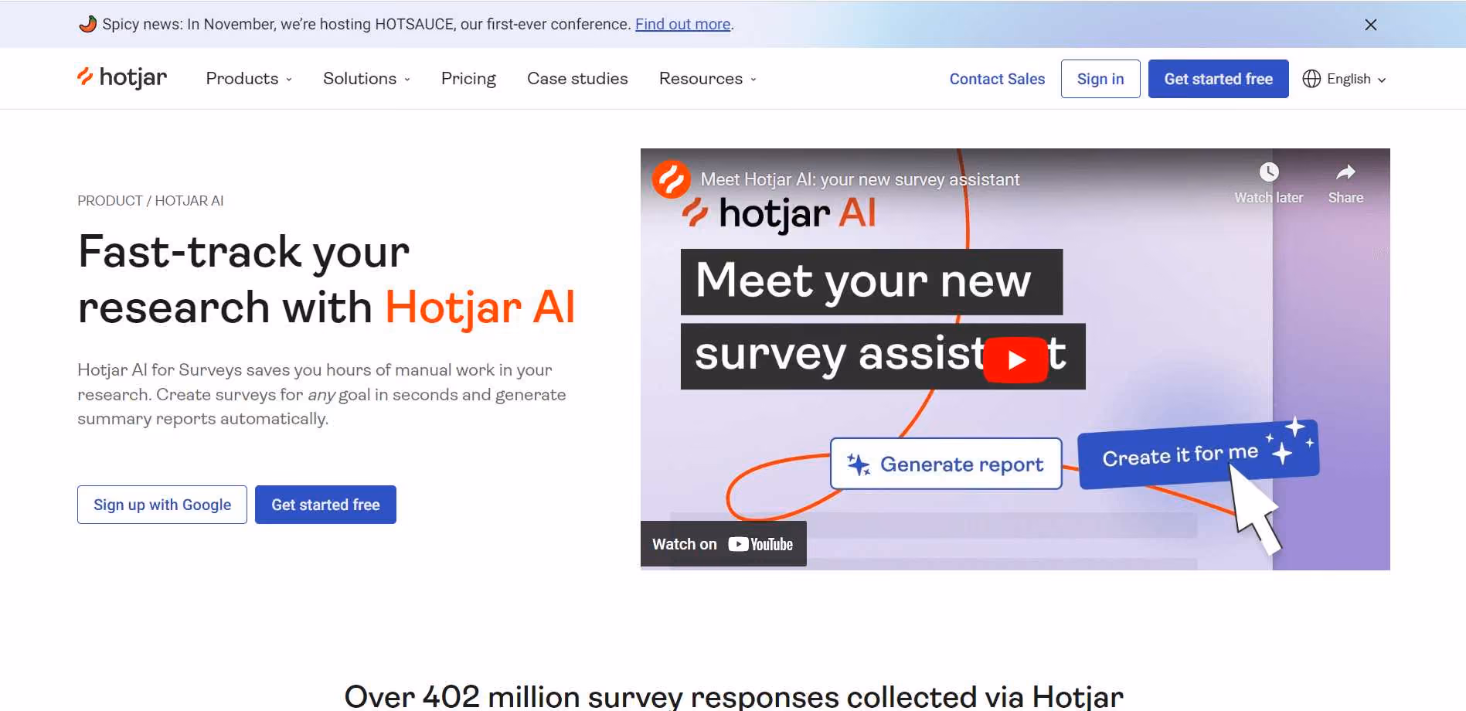
Task: Play the Hotjar AI YouTube video
Action: [x=1015, y=359]
